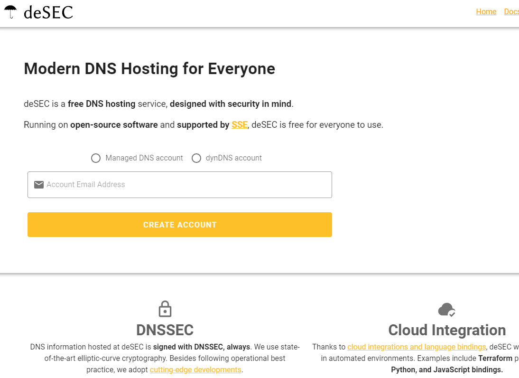Visit cloud integrations and language bindings link
519x378 pixels.
[x=417, y=347]
